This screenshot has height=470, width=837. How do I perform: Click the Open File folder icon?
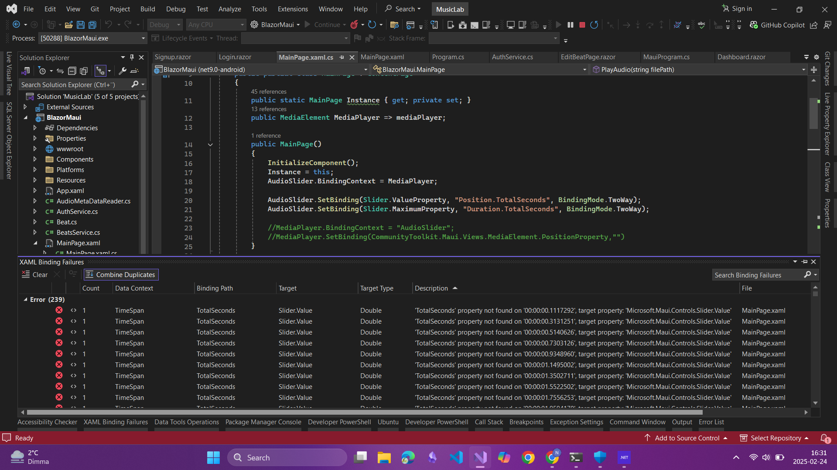click(68, 25)
